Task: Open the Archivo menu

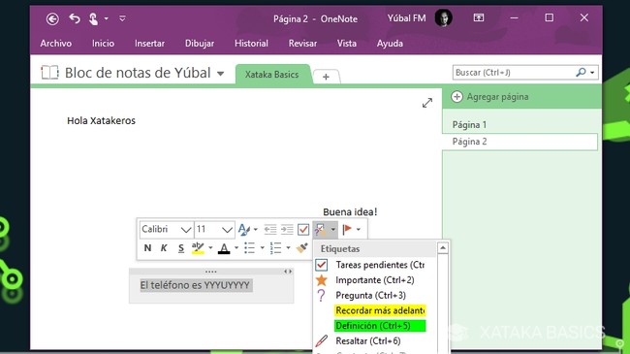Action: [56, 44]
